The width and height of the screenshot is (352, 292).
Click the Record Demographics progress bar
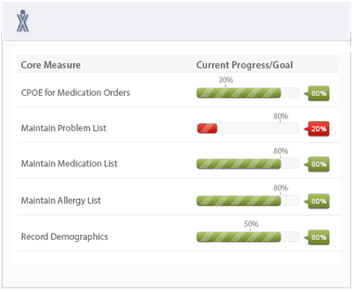point(248,237)
